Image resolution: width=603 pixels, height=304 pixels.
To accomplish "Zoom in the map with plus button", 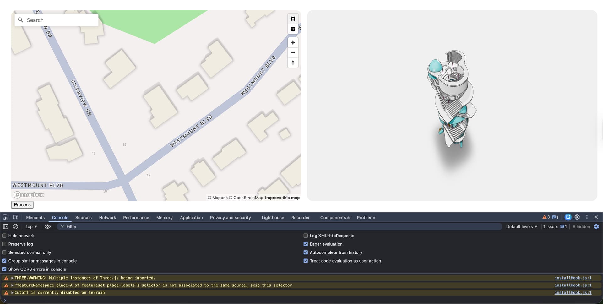I will coord(293,42).
